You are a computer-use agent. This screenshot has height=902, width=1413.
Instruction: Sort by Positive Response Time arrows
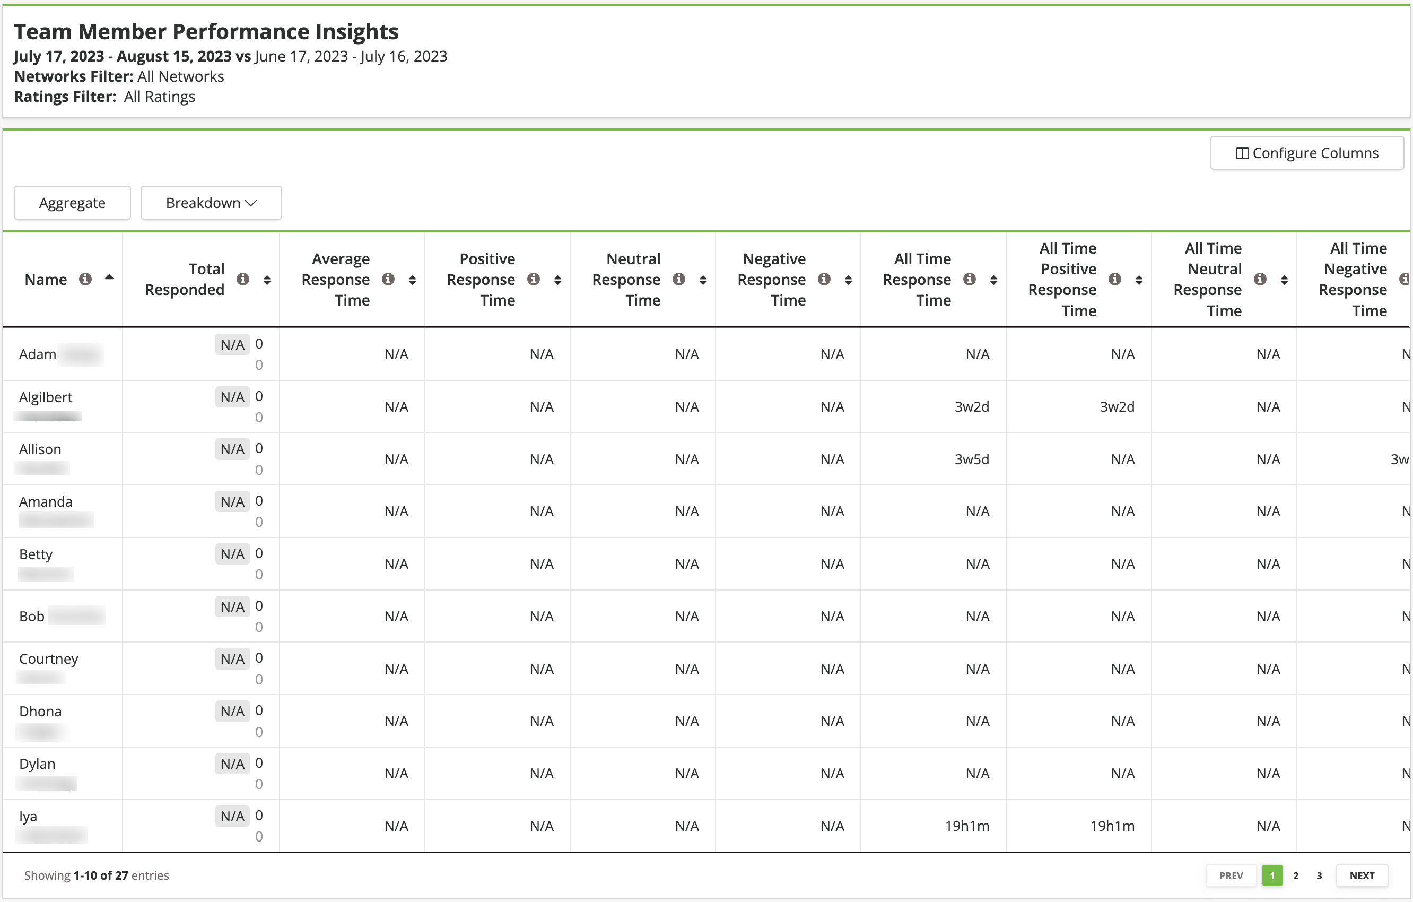557,280
